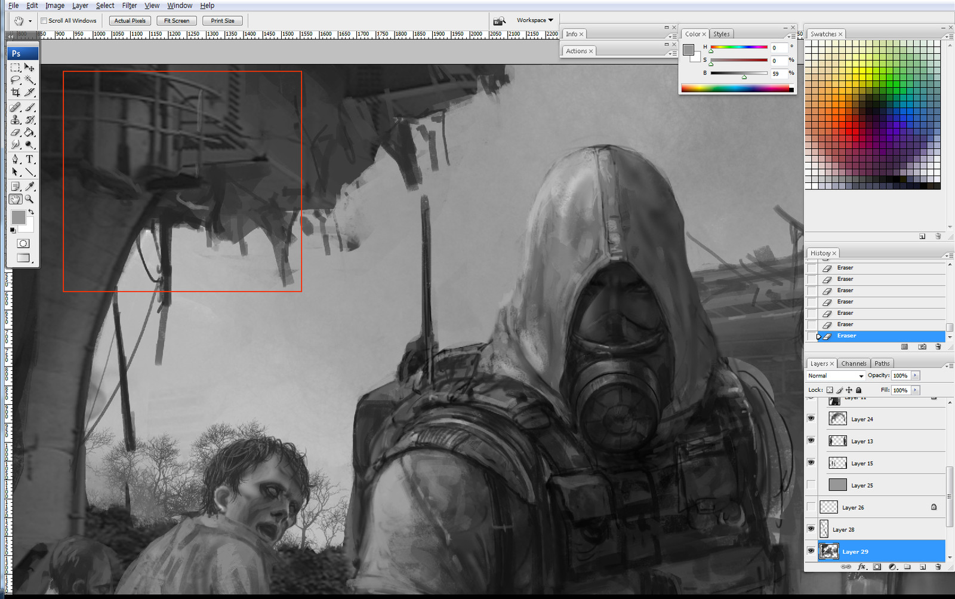Click the Actual Pixels button
Screen dimensions: 955x599
click(x=130, y=21)
